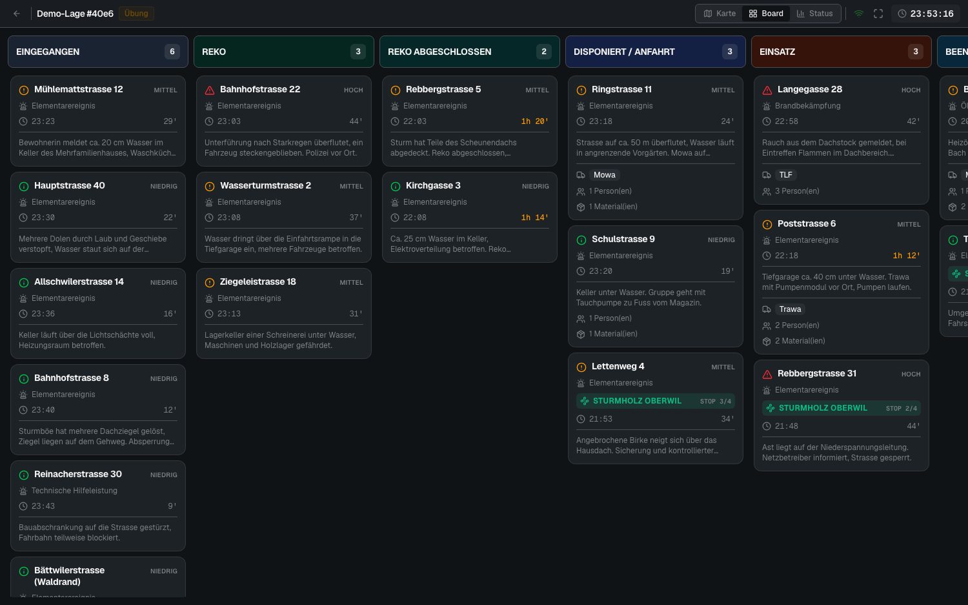Click the Demo-Lage #40e6 title

point(75,14)
